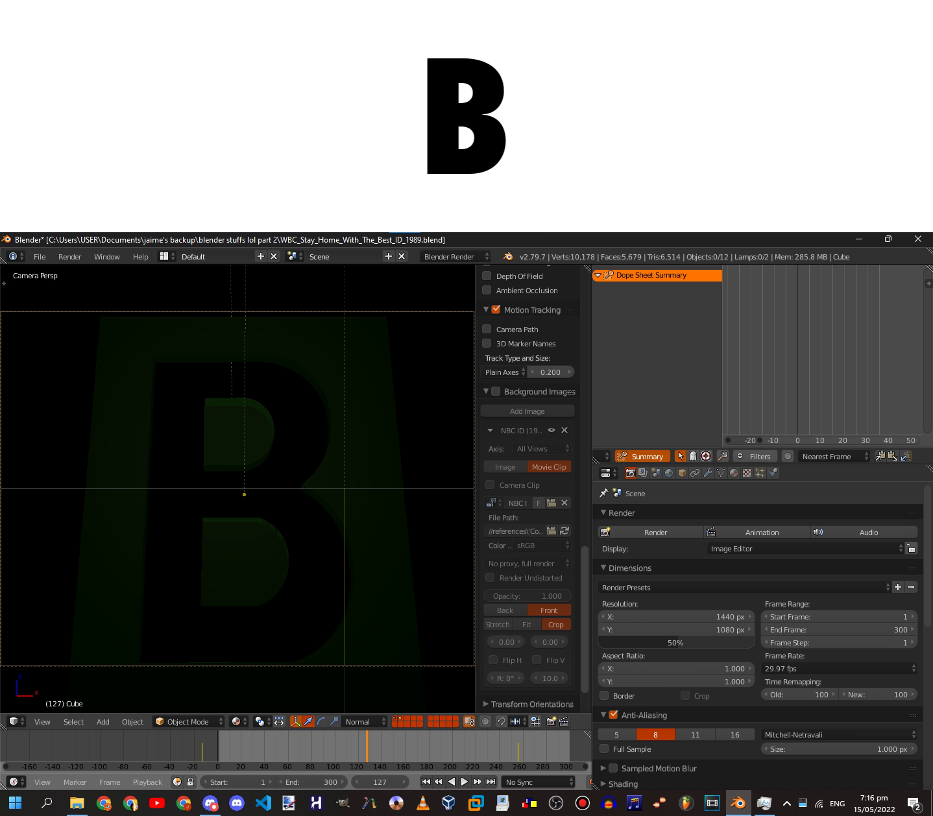The width and height of the screenshot is (933, 816).
Task: Open the No Sync playback dropdown
Action: [538, 782]
